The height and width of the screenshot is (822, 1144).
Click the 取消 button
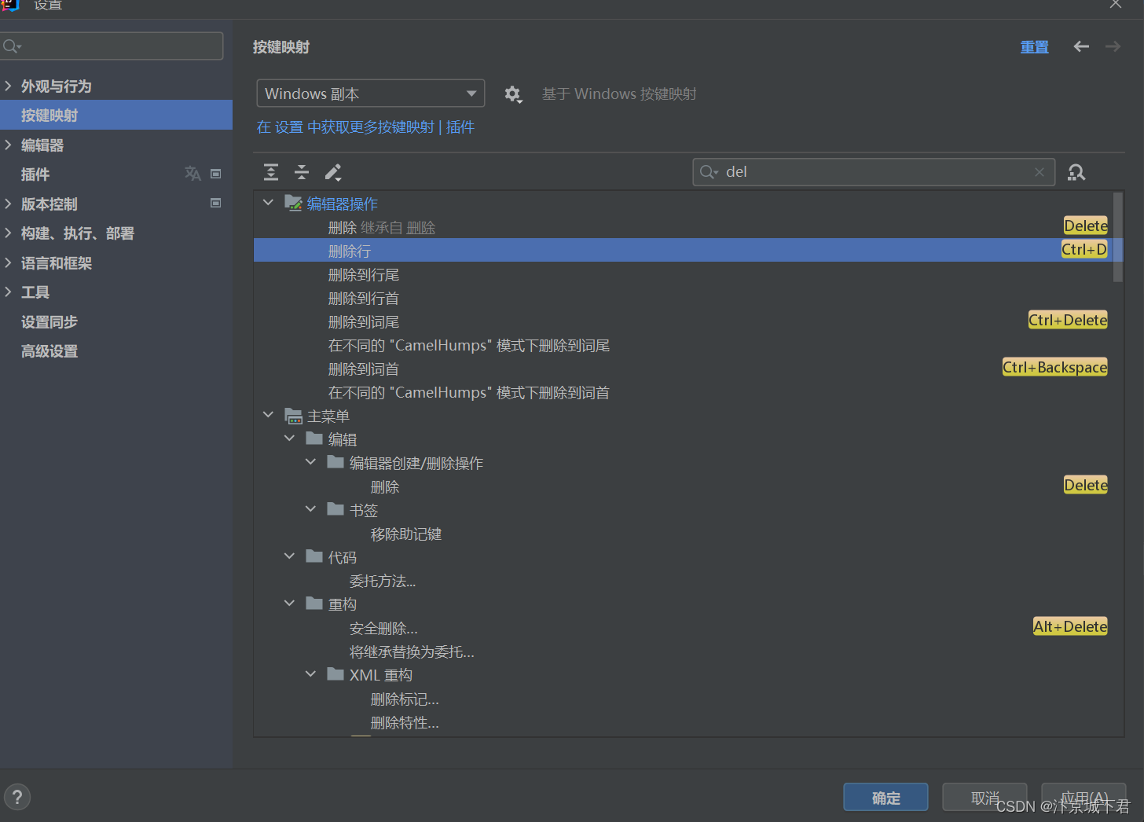pos(984,798)
